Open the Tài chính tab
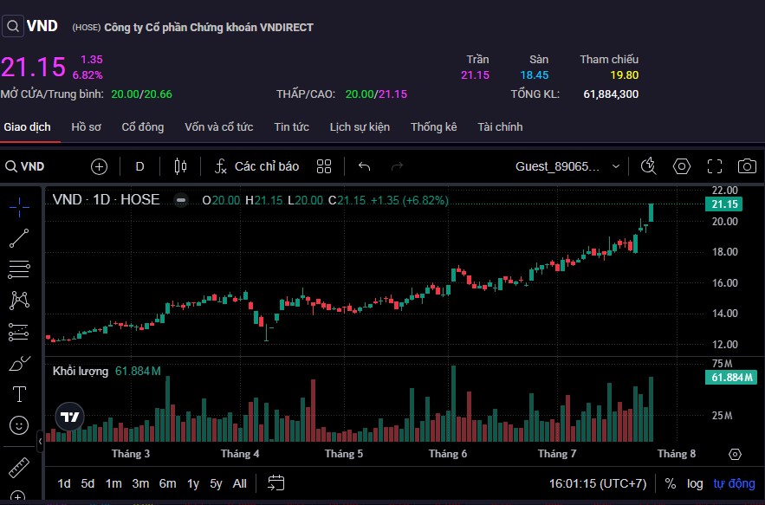This screenshot has height=505, width=765. click(500, 127)
